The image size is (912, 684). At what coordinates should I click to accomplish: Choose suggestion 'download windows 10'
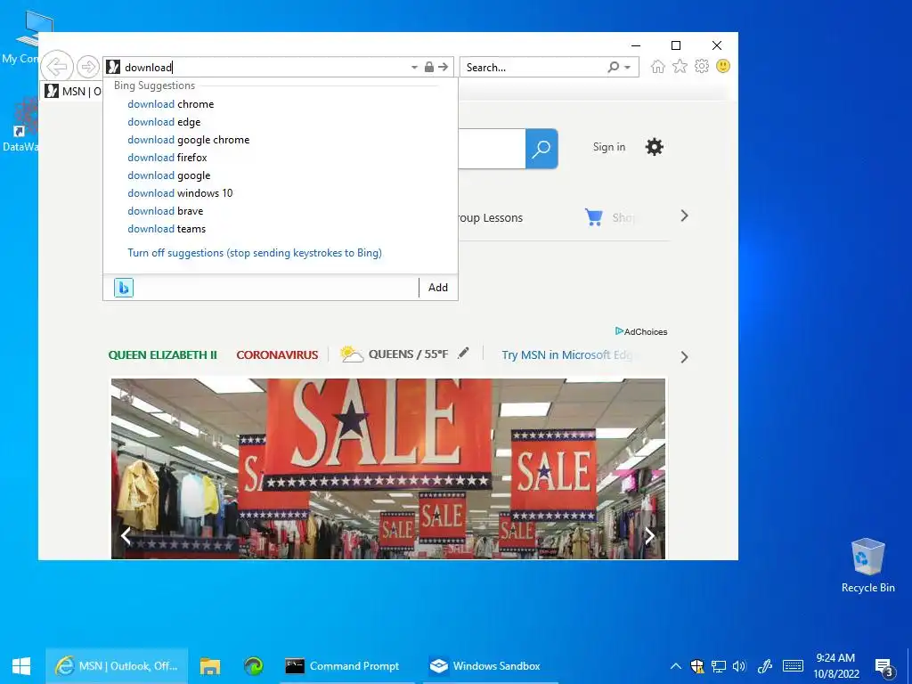pos(180,193)
